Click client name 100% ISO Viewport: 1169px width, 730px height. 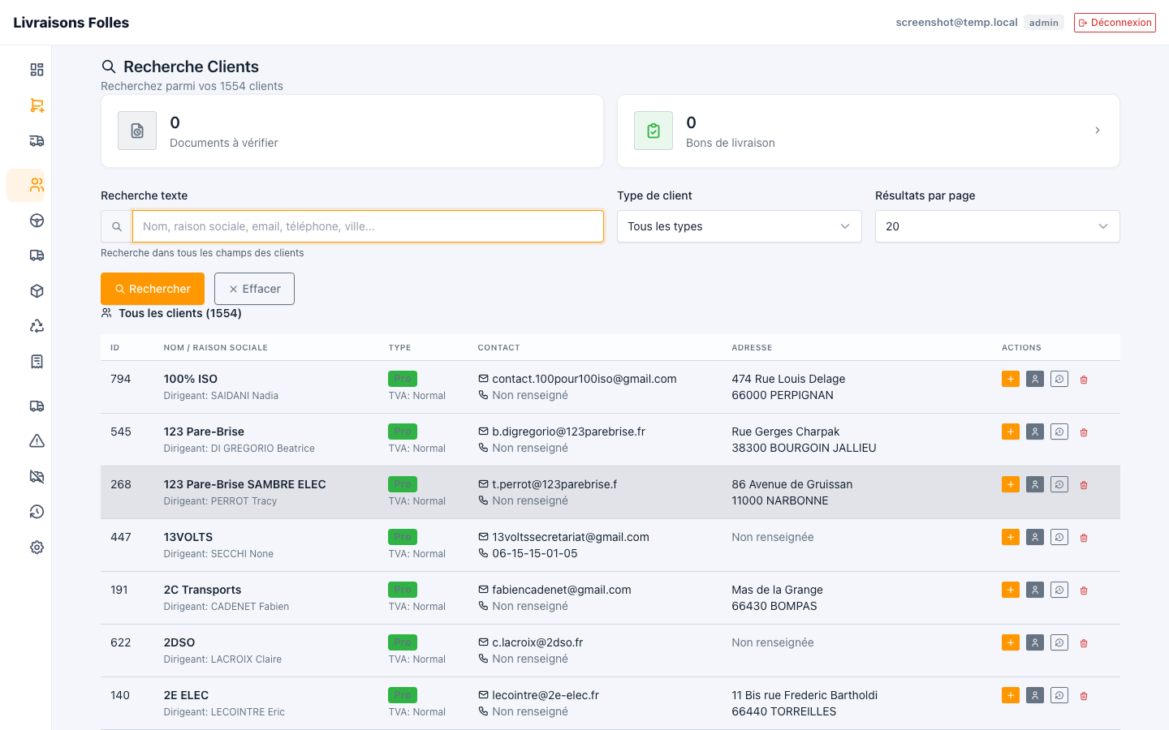(x=191, y=379)
